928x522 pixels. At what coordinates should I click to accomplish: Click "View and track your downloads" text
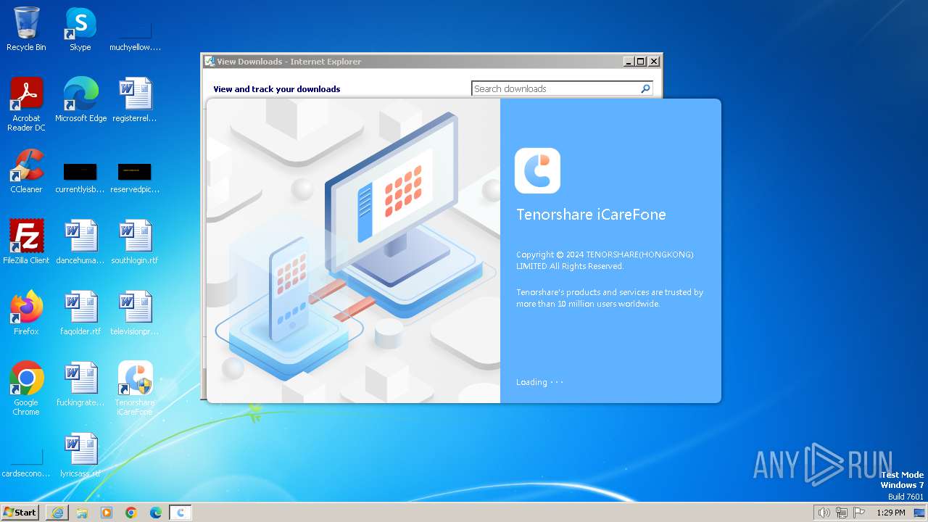(277, 89)
